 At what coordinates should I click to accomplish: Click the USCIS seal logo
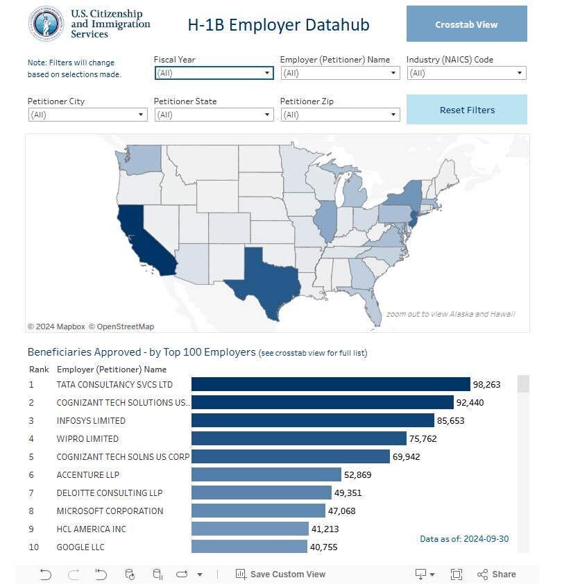(x=46, y=23)
